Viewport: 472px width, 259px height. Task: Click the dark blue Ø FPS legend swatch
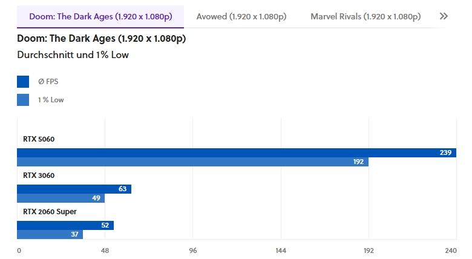tap(23, 82)
